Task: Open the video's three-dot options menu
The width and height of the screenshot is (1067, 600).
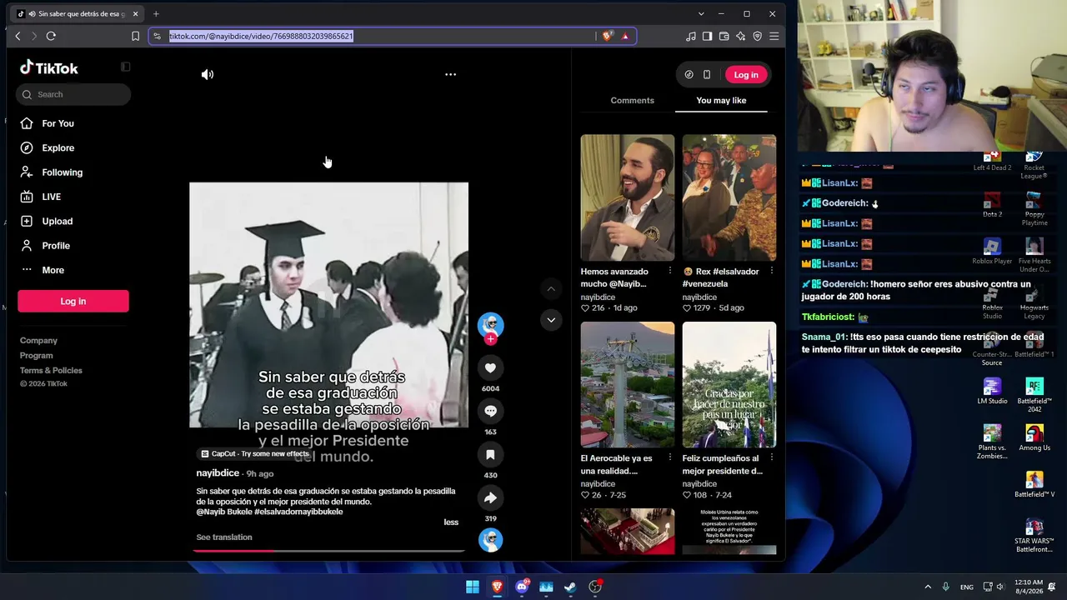Action: (450, 74)
